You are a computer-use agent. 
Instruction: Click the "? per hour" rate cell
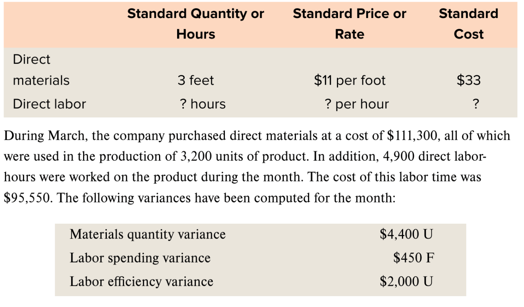coord(357,104)
